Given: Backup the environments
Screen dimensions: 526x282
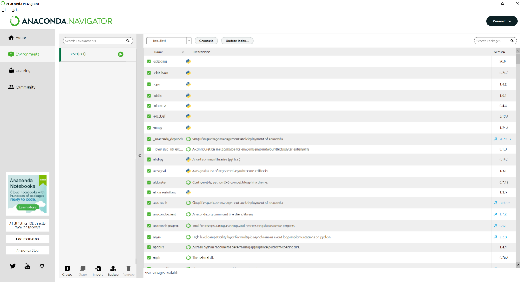Looking at the screenshot, I should (x=113, y=271).
